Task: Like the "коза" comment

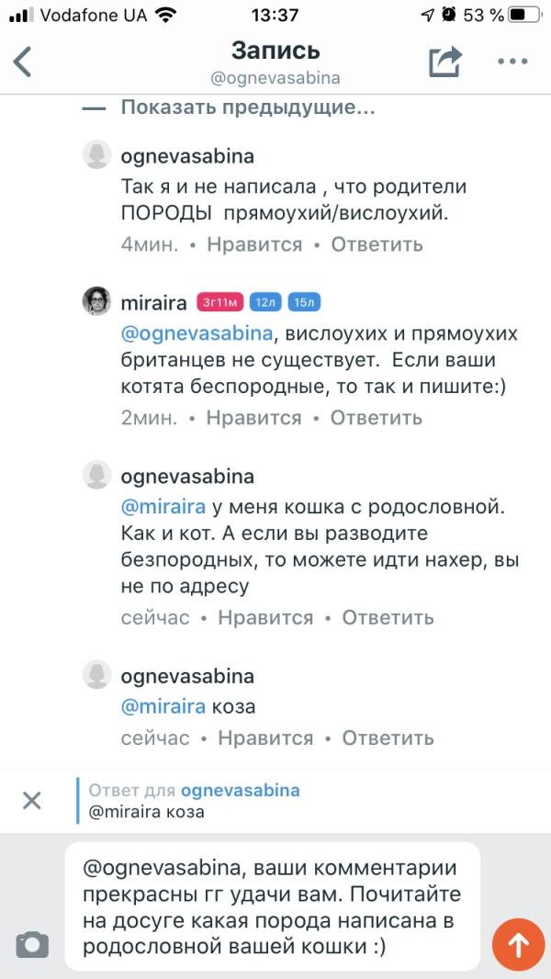Action: 265,737
